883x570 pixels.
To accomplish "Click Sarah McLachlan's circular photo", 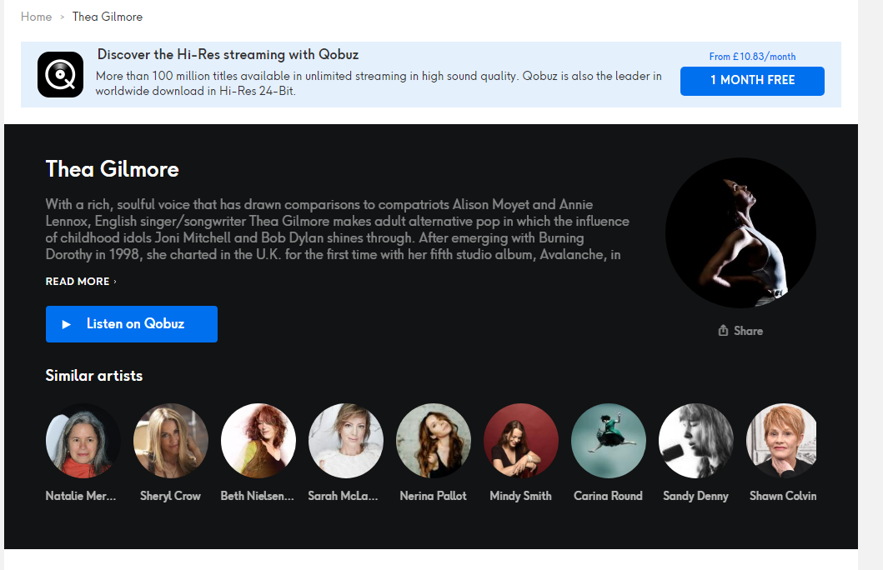I will point(346,441).
